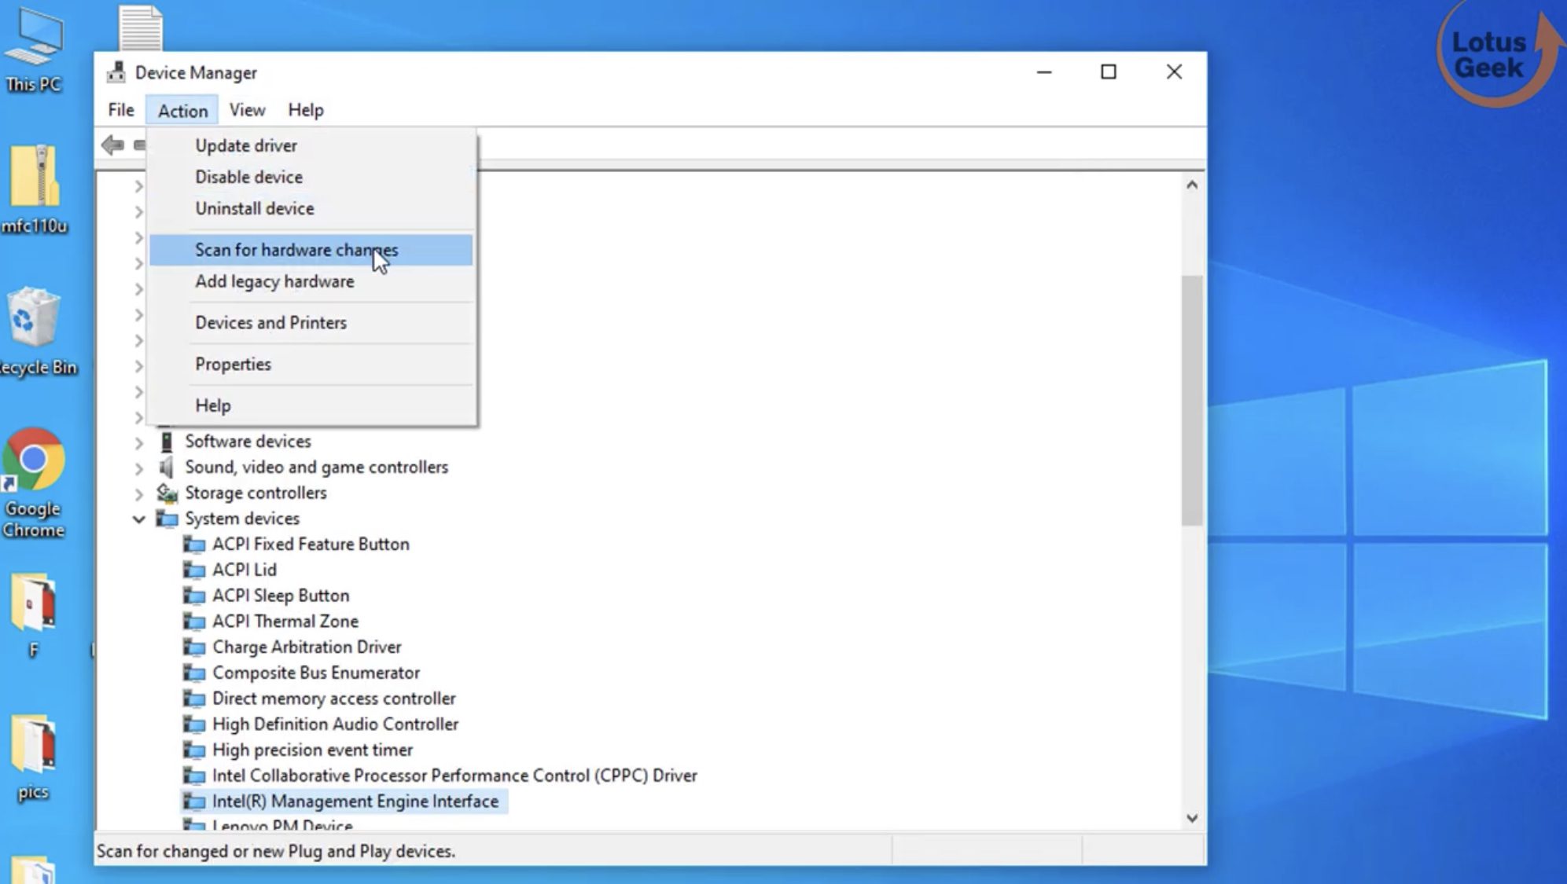Click the Device Manager title bar icon
The width and height of the screenshot is (1567, 884).
pyautogui.click(x=116, y=72)
